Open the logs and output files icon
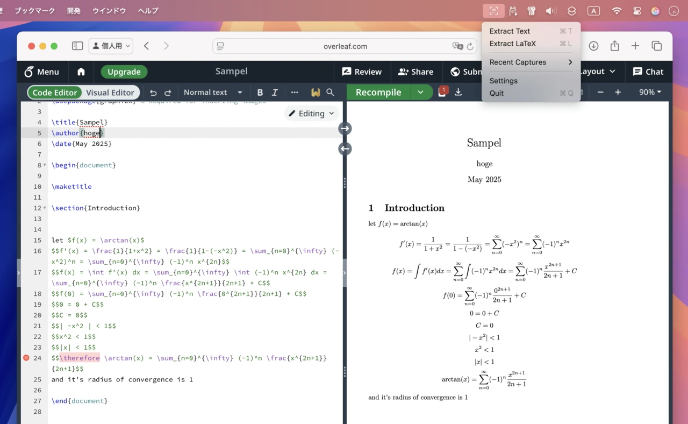The height and width of the screenshot is (424, 688). pos(442,92)
